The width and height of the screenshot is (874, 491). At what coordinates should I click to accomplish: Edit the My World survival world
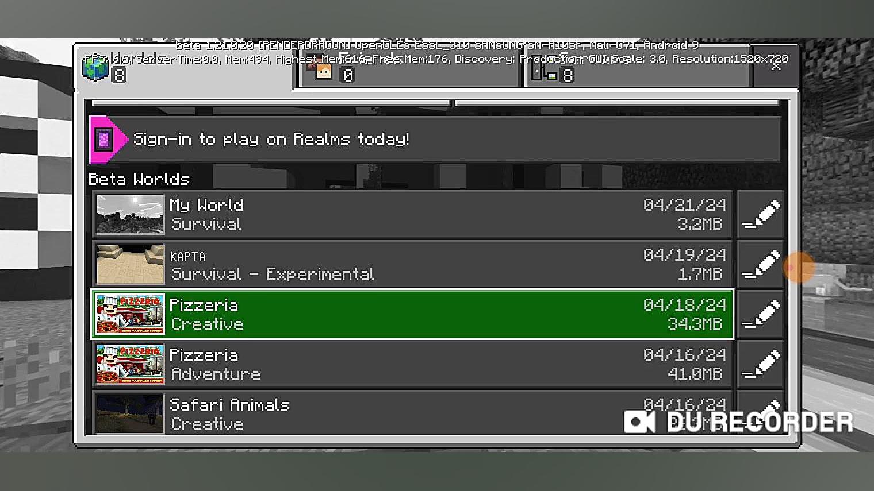click(760, 215)
